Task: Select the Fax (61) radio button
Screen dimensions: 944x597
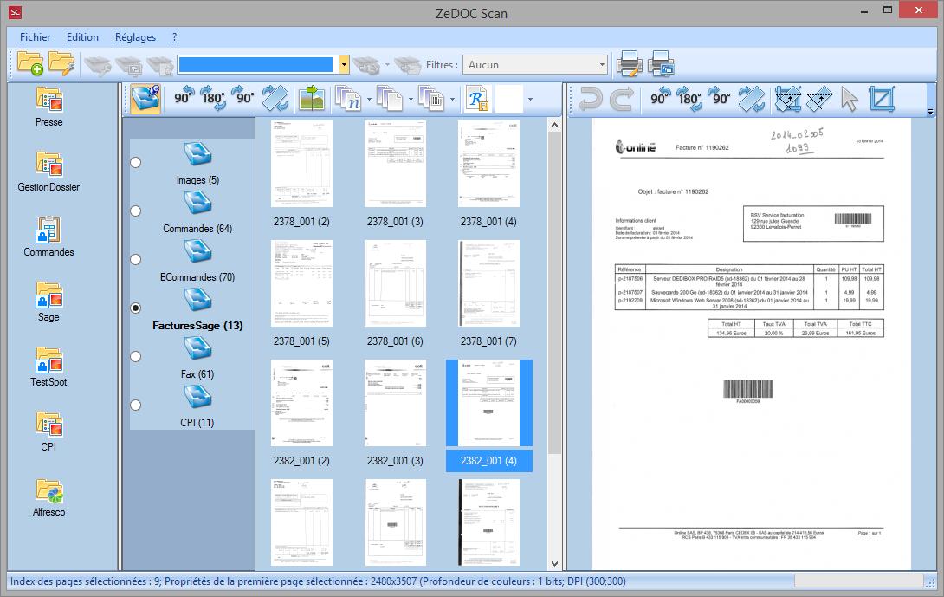Action: (136, 357)
